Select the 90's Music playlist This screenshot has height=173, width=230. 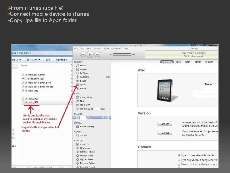[x=85, y=148]
